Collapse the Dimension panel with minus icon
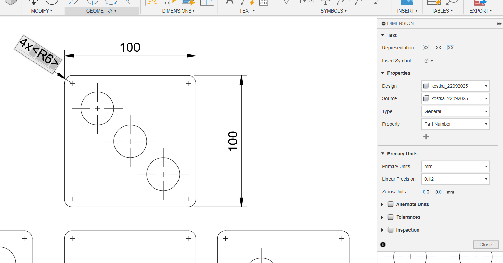Viewport: 503px width, 263px height. pos(383,24)
